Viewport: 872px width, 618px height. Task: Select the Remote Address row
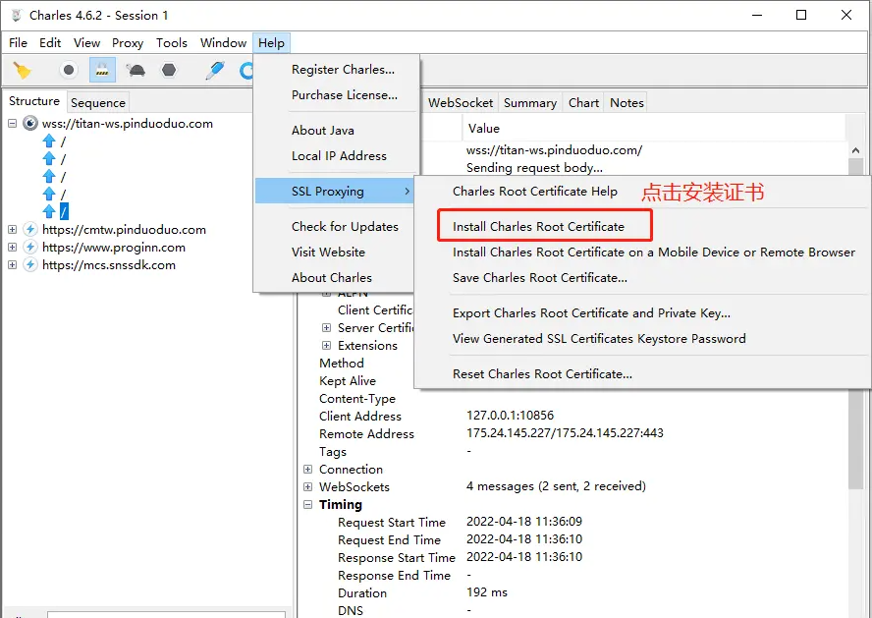tap(572, 434)
